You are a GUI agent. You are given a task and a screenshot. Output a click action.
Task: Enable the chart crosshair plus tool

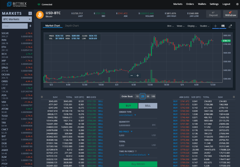pos(215,26)
